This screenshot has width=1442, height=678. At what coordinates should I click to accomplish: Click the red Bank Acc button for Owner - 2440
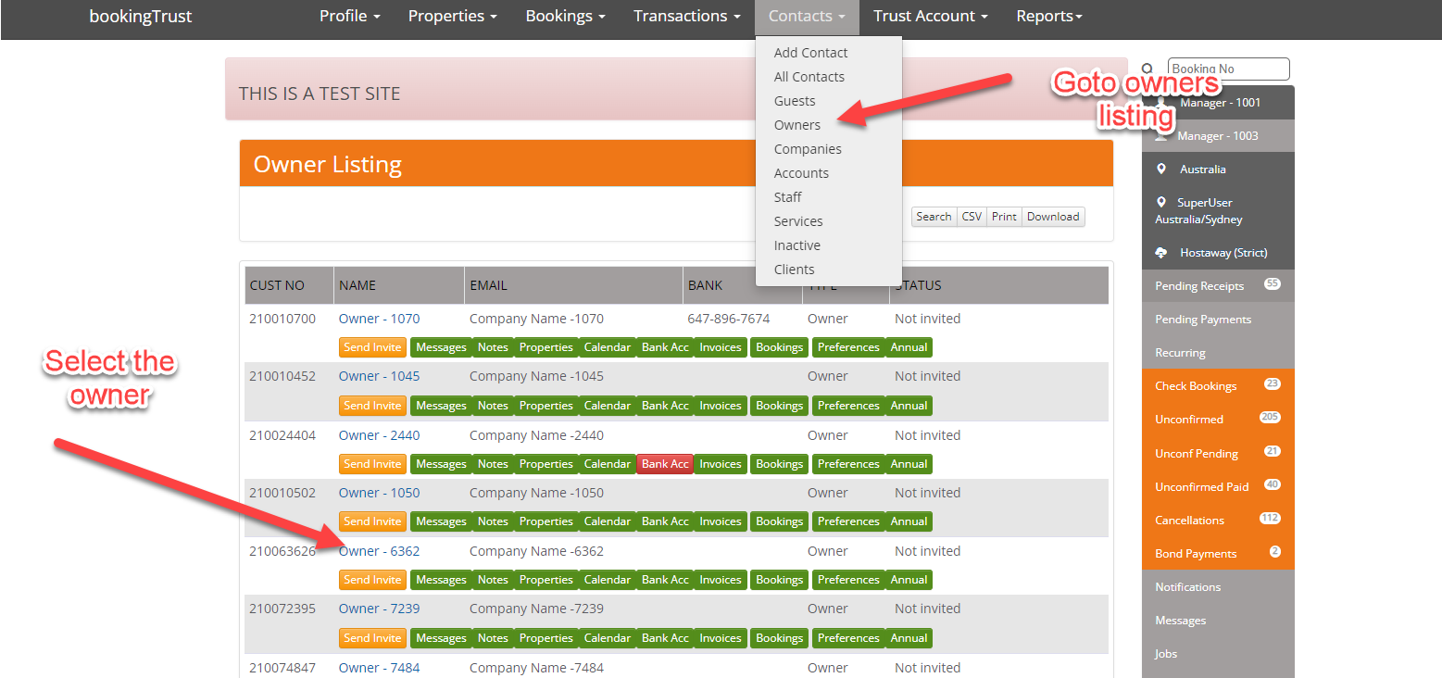tap(665, 464)
